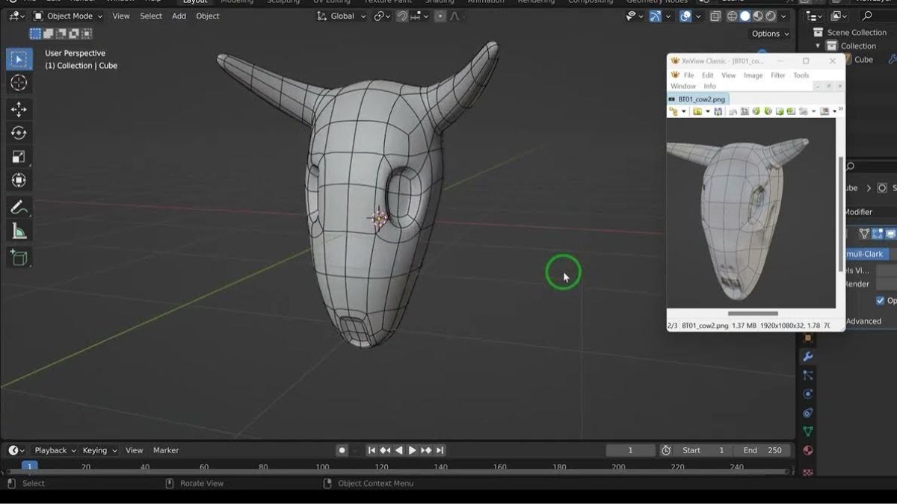Image resolution: width=897 pixels, height=504 pixels.
Task: Select the Measure tool
Action: click(19, 231)
